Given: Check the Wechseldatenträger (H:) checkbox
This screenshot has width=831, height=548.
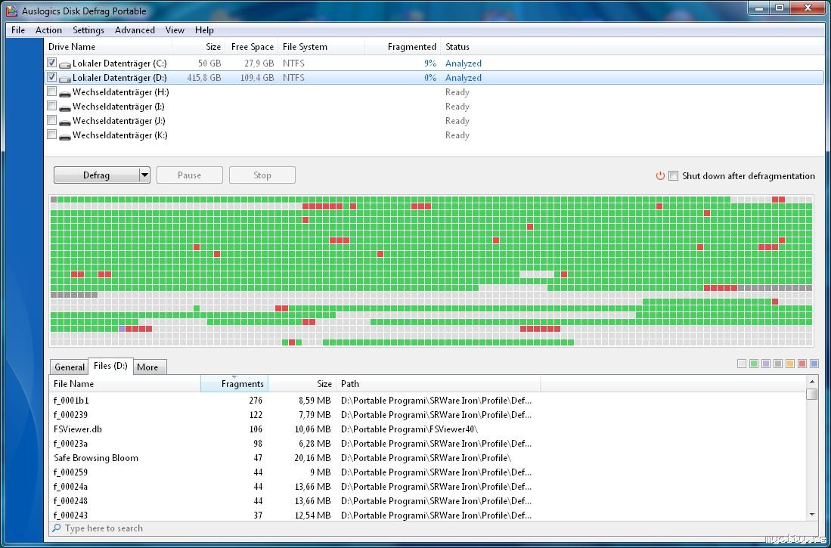Looking at the screenshot, I should 52,91.
